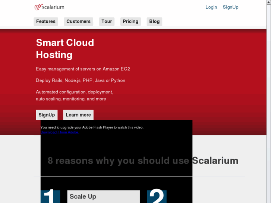Select Pricing in the navigation
The image size is (271, 203).
click(x=130, y=22)
